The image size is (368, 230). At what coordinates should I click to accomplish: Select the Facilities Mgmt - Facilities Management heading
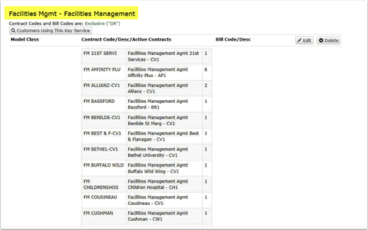72,14
